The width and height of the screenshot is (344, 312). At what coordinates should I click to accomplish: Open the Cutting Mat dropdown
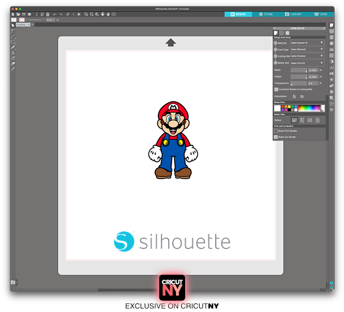[x=307, y=56]
